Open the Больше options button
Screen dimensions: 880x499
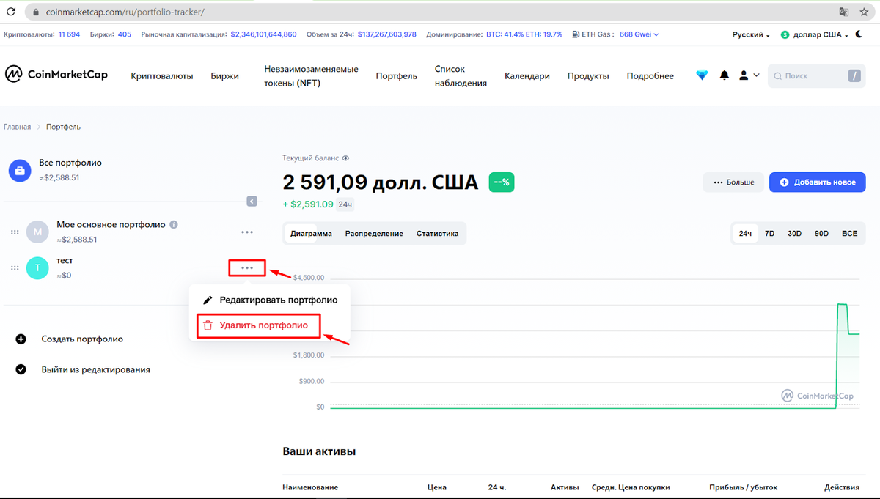point(733,182)
